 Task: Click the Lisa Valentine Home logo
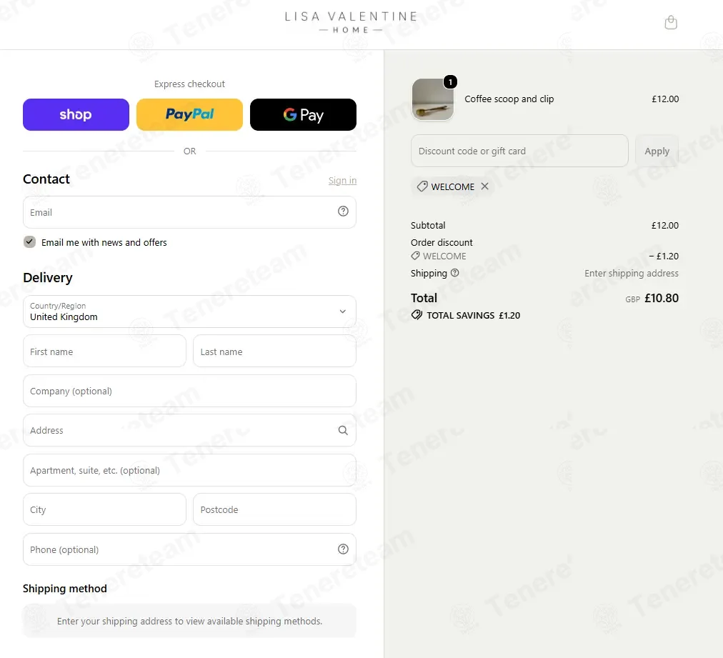point(351,22)
